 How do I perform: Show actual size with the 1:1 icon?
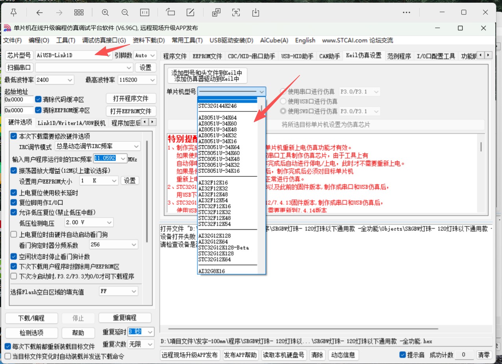pyautogui.click(x=145, y=13)
